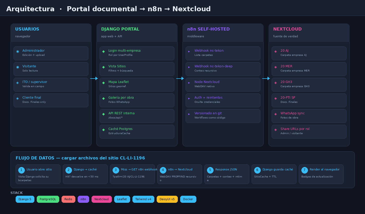This screenshot has width=365, height=214.
Task: Click the green diamond beside API REST interna
Action: coord(104,114)
